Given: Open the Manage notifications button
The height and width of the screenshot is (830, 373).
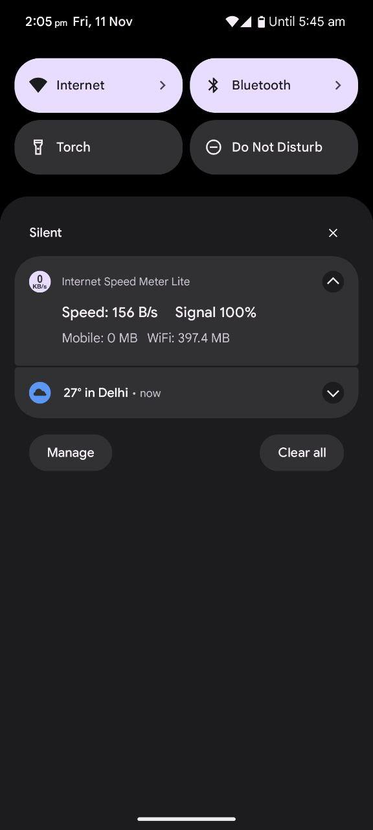Looking at the screenshot, I should pos(71,453).
